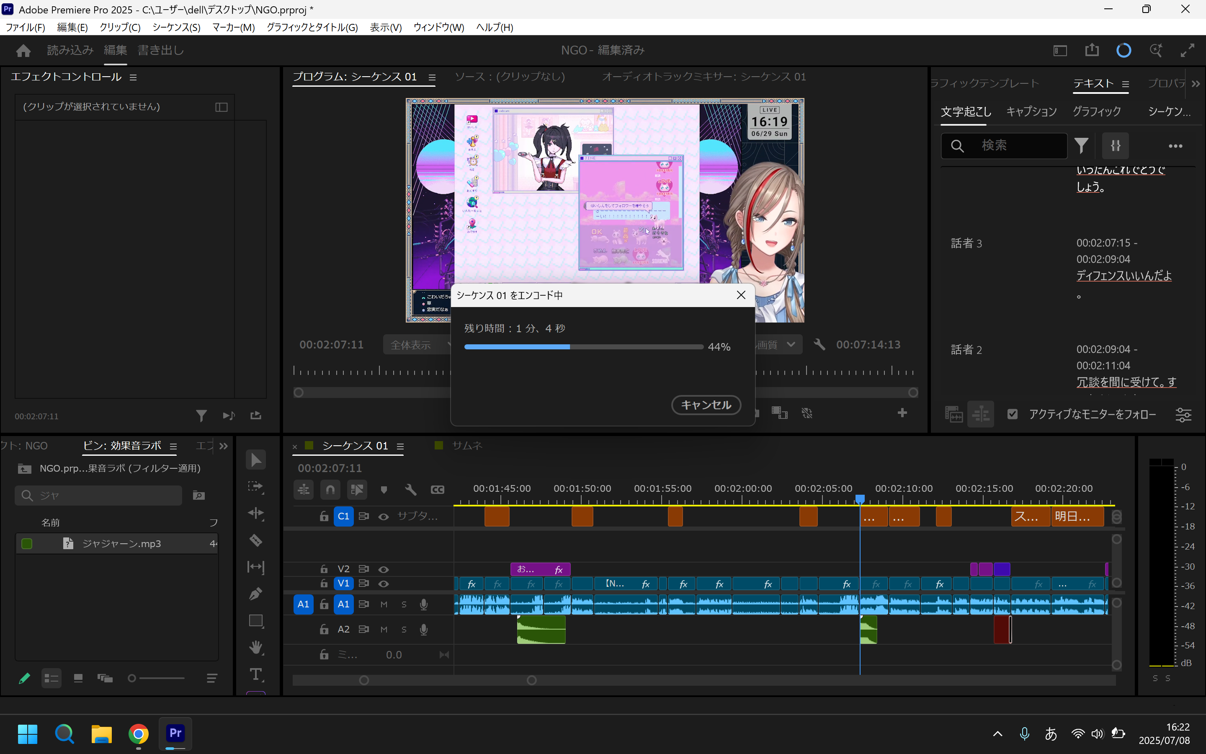Close the encoding progress dialog
Image resolution: width=1206 pixels, height=754 pixels.
click(x=741, y=295)
